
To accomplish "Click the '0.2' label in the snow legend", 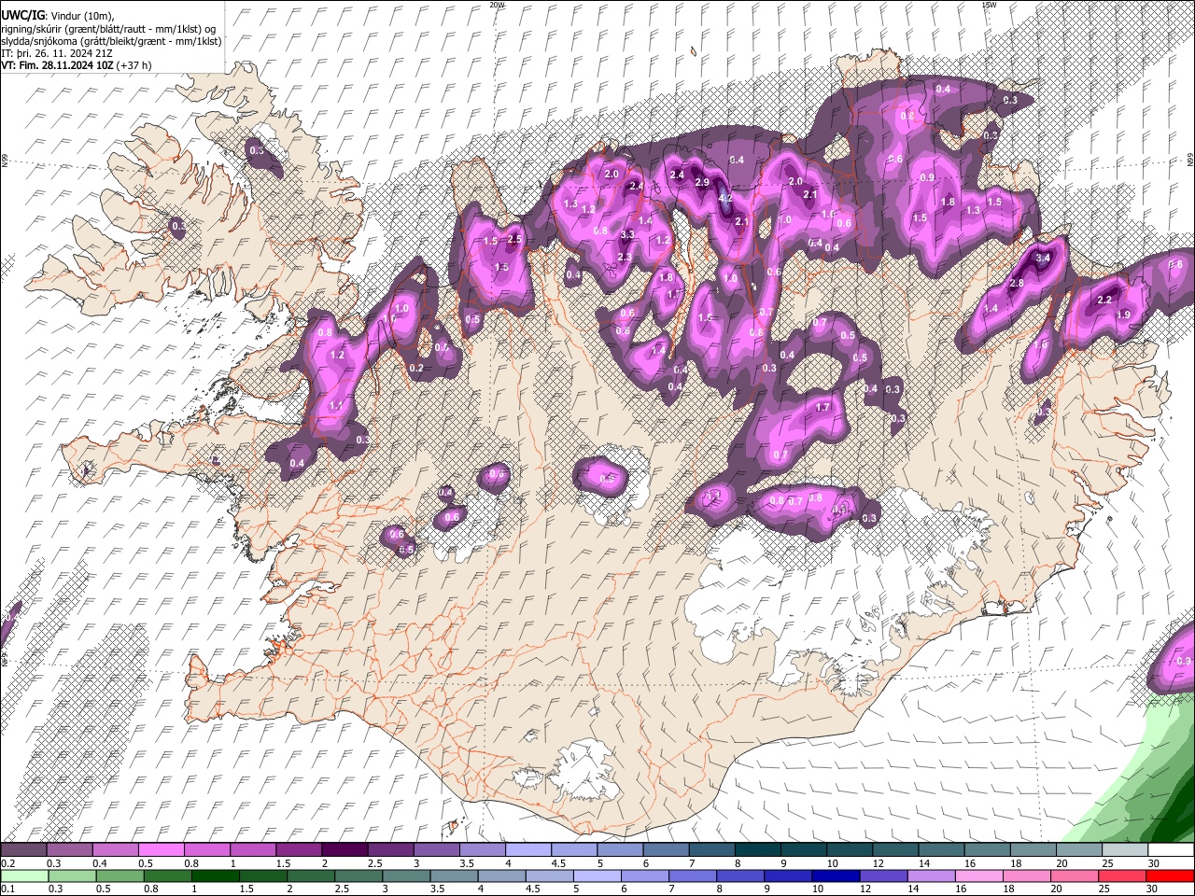I will pos(7,863).
